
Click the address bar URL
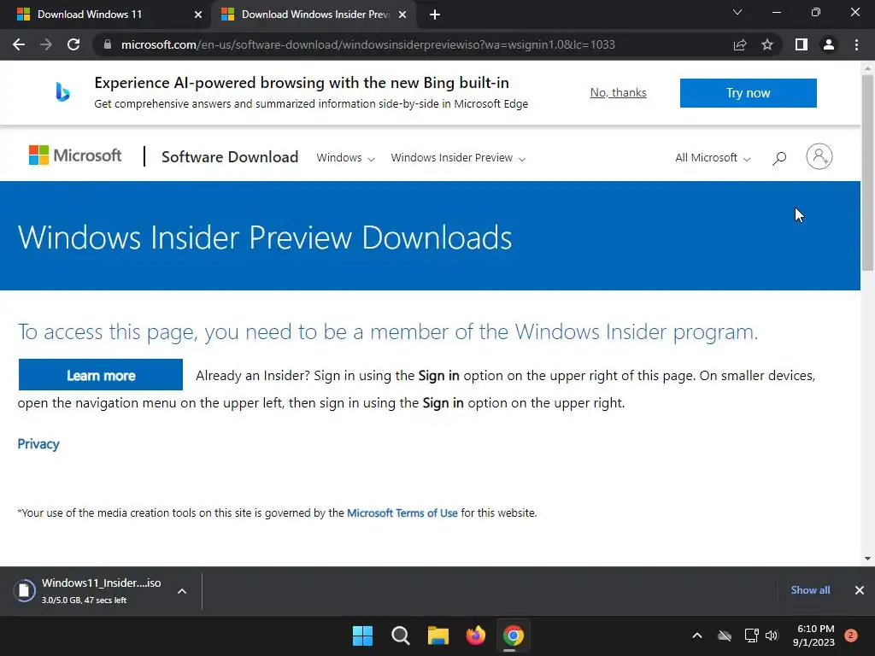[367, 44]
